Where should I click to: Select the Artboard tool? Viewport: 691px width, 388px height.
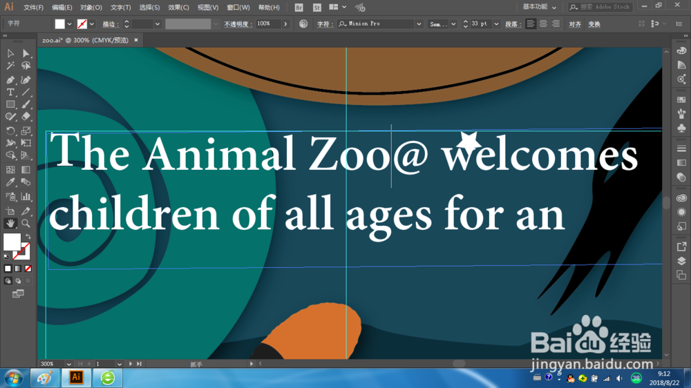coord(10,211)
